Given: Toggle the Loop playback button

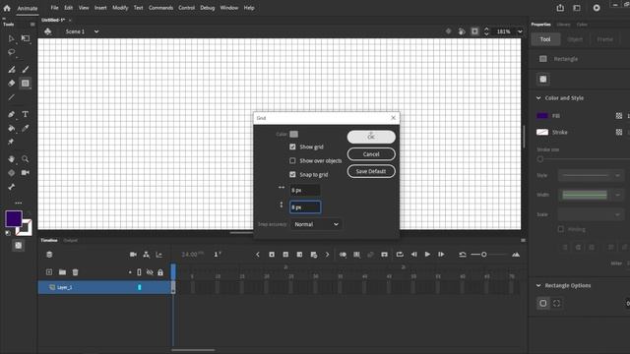Looking at the screenshot, I should 400,255.
